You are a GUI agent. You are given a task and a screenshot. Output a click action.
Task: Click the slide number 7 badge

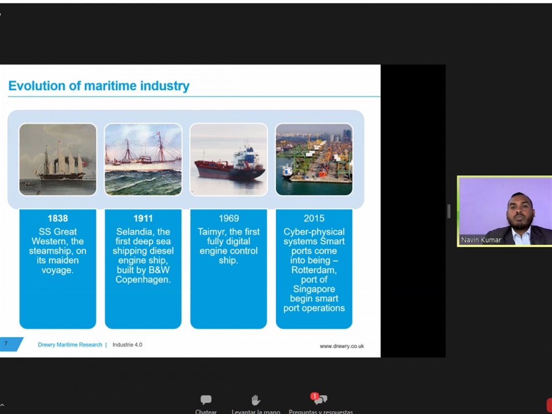(10, 344)
